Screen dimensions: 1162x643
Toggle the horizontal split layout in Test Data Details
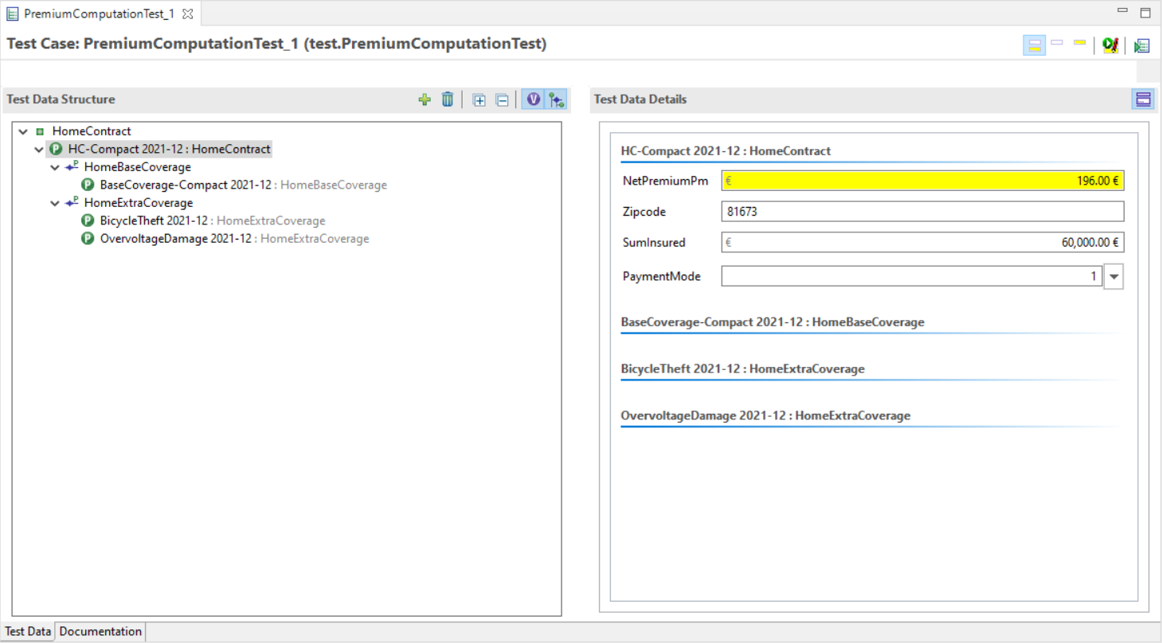(1143, 99)
